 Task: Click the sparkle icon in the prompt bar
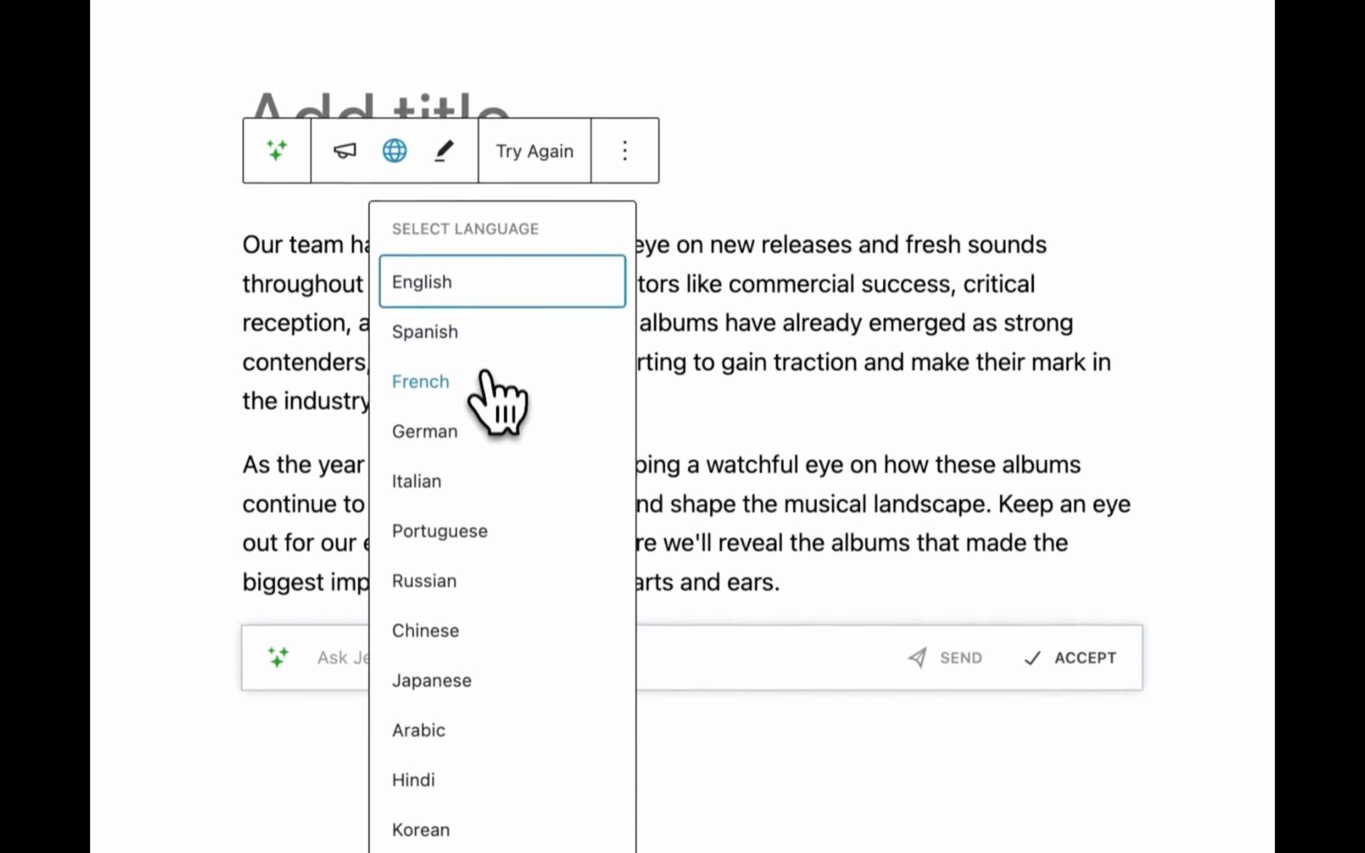pyautogui.click(x=278, y=657)
